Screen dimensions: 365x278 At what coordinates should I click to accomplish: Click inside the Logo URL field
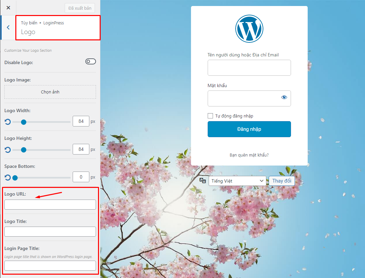pyautogui.click(x=50, y=204)
